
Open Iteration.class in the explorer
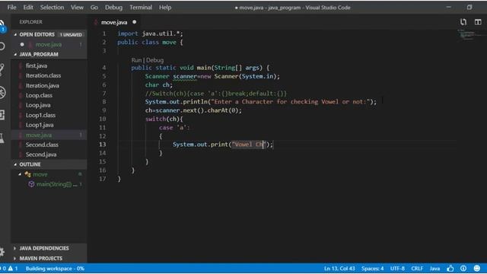[43, 75]
